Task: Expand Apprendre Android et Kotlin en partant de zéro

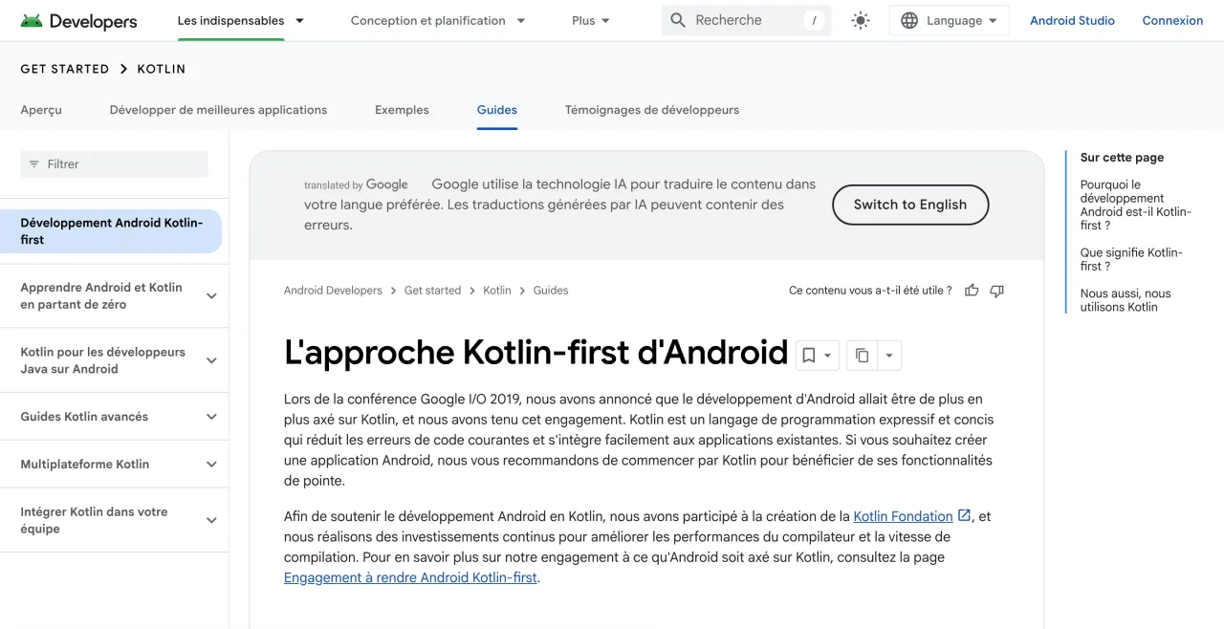Action: click(x=211, y=296)
